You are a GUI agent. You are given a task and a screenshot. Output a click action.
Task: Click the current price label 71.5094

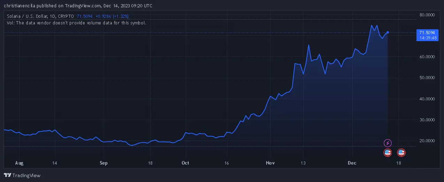427,32
